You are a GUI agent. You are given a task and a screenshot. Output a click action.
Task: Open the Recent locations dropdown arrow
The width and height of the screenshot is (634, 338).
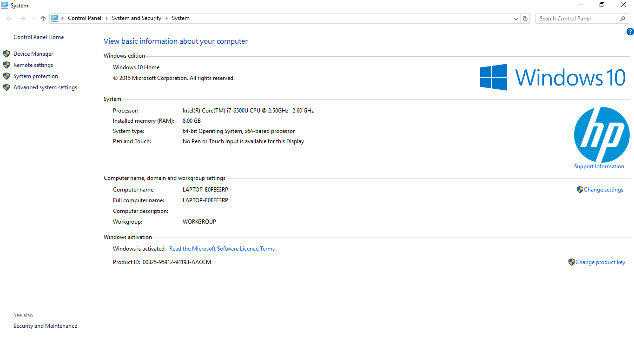click(33, 19)
